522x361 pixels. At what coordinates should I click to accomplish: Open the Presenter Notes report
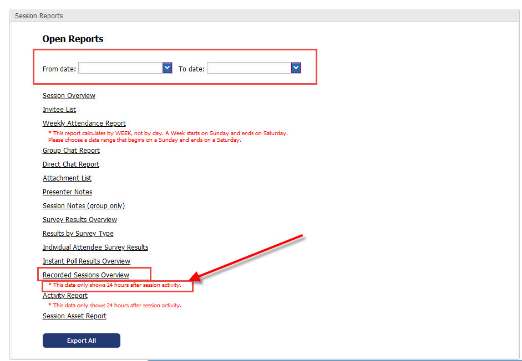pos(67,192)
